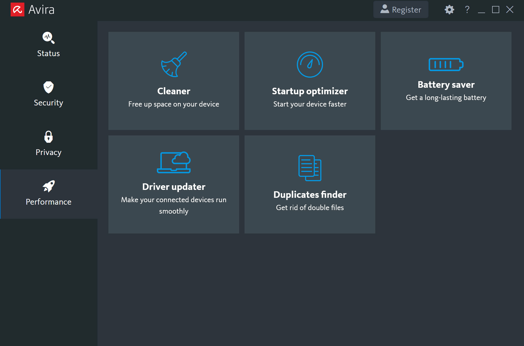This screenshot has width=524, height=346.
Task: Click 'Get rid of double files' text
Action: coord(310,208)
